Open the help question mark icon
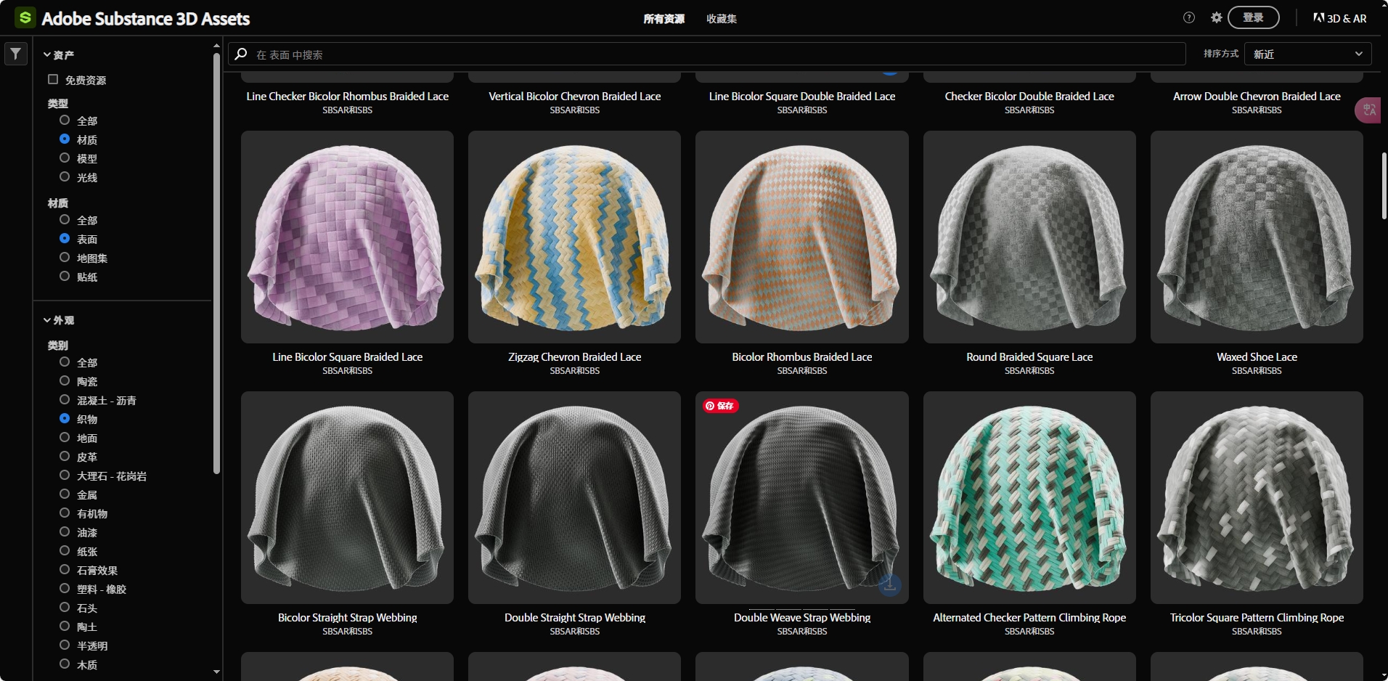The height and width of the screenshot is (681, 1388). tap(1189, 17)
